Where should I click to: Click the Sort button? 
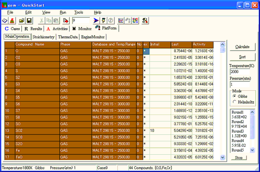242,57
